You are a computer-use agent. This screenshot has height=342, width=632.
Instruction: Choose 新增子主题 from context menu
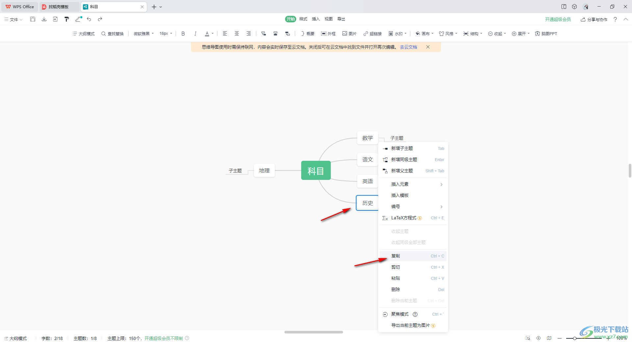413,148
